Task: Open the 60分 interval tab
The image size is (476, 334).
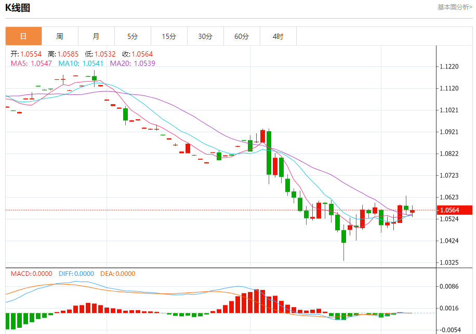Action: tap(242, 36)
